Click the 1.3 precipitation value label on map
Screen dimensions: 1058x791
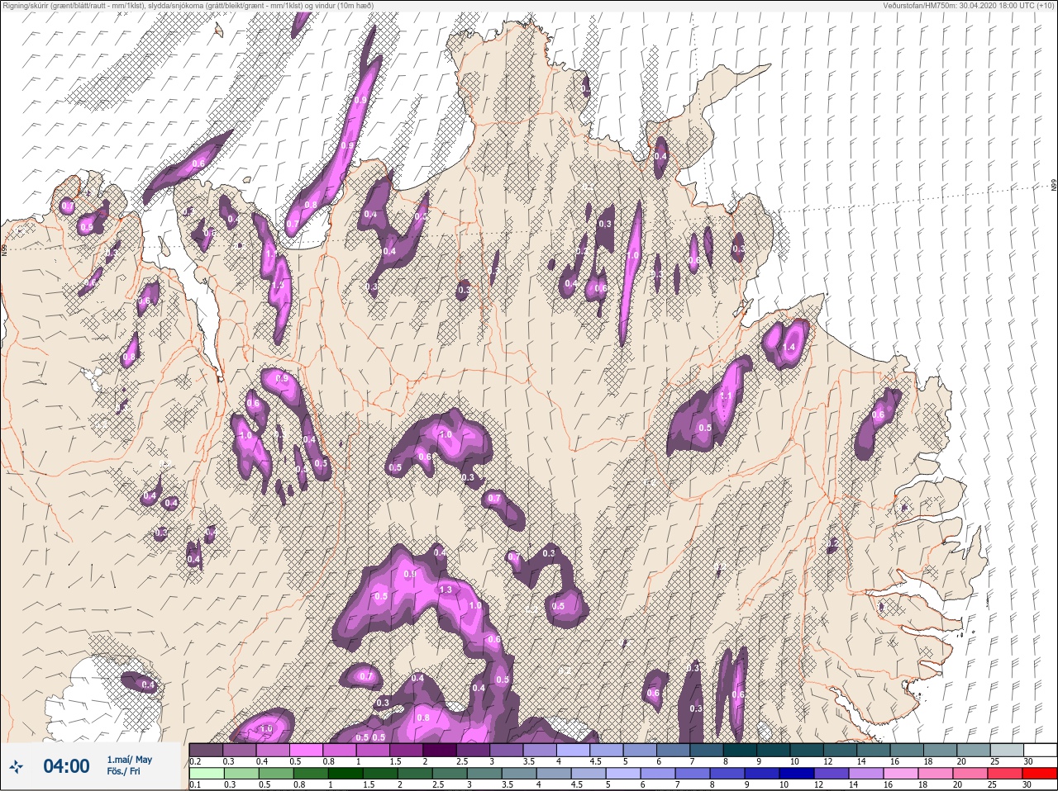[x=446, y=590]
